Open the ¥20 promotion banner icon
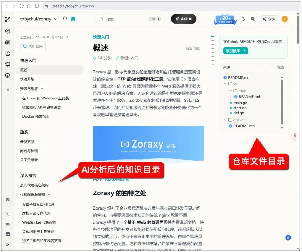The height and width of the screenshot is (252, 302). (x=225, y=19)
